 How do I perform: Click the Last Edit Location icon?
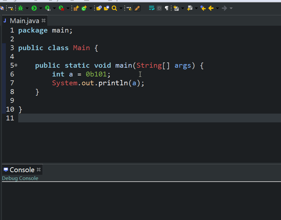(x=203, y=8)
